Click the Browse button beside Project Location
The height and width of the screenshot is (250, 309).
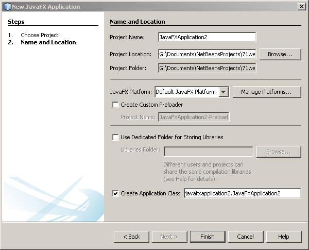pos(280,54)
